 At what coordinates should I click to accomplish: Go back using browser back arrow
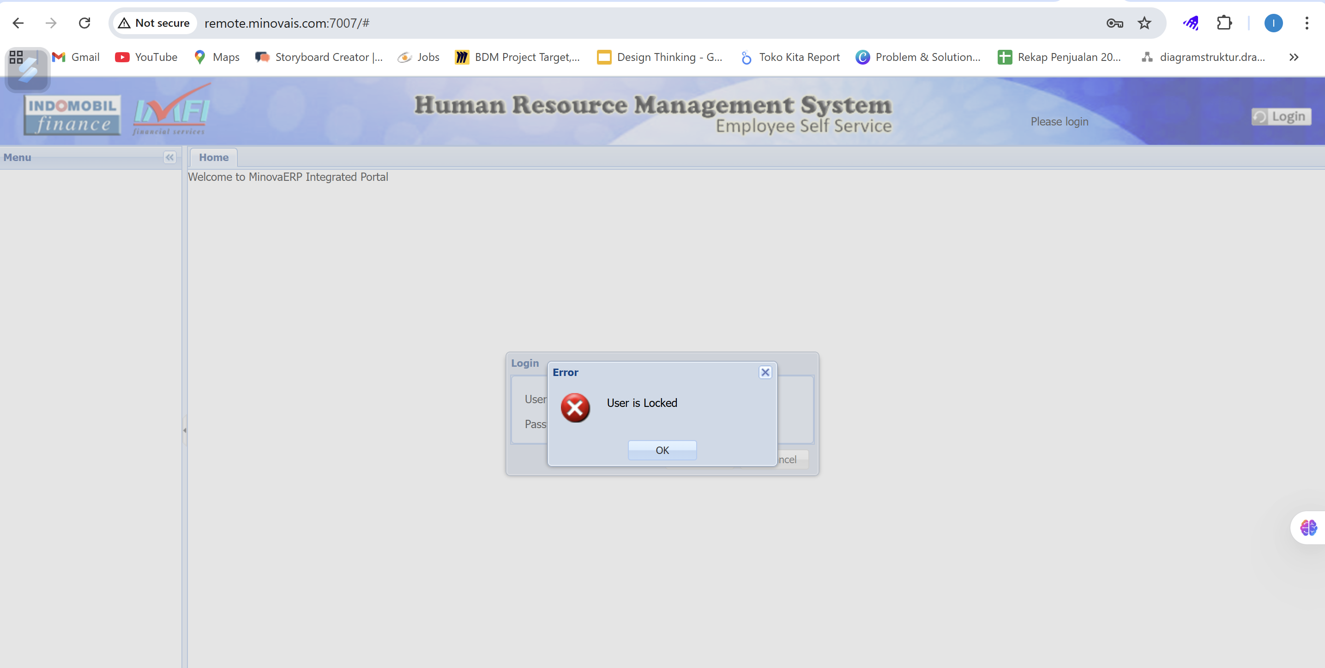tap(18, 23)
